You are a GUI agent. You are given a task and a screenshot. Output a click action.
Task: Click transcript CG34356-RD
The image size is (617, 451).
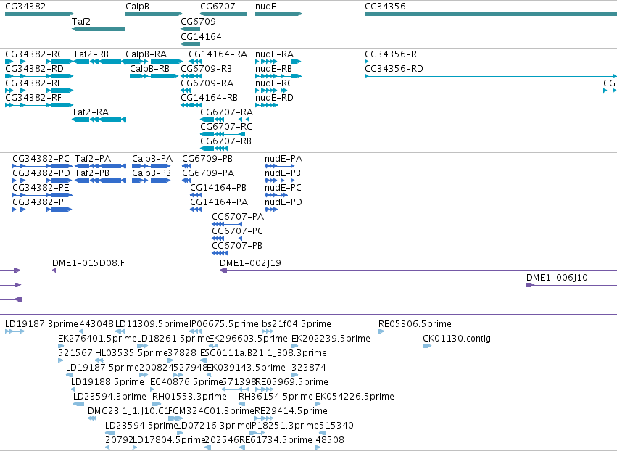[x=491, y=76]
